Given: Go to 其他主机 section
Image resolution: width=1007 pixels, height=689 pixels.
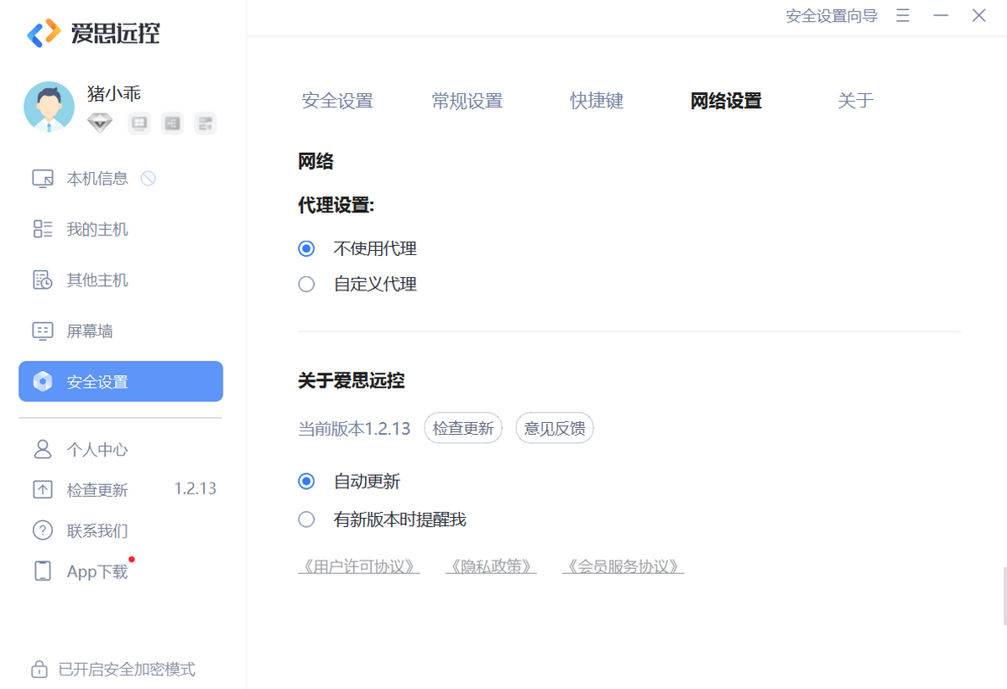Looking at the screenshot, I should click(x=97, y=280).
